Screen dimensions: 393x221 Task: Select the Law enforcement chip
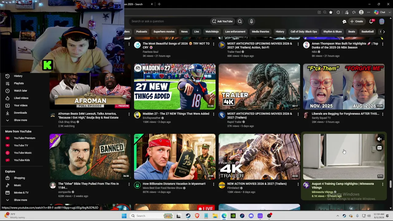click(235, 32)
